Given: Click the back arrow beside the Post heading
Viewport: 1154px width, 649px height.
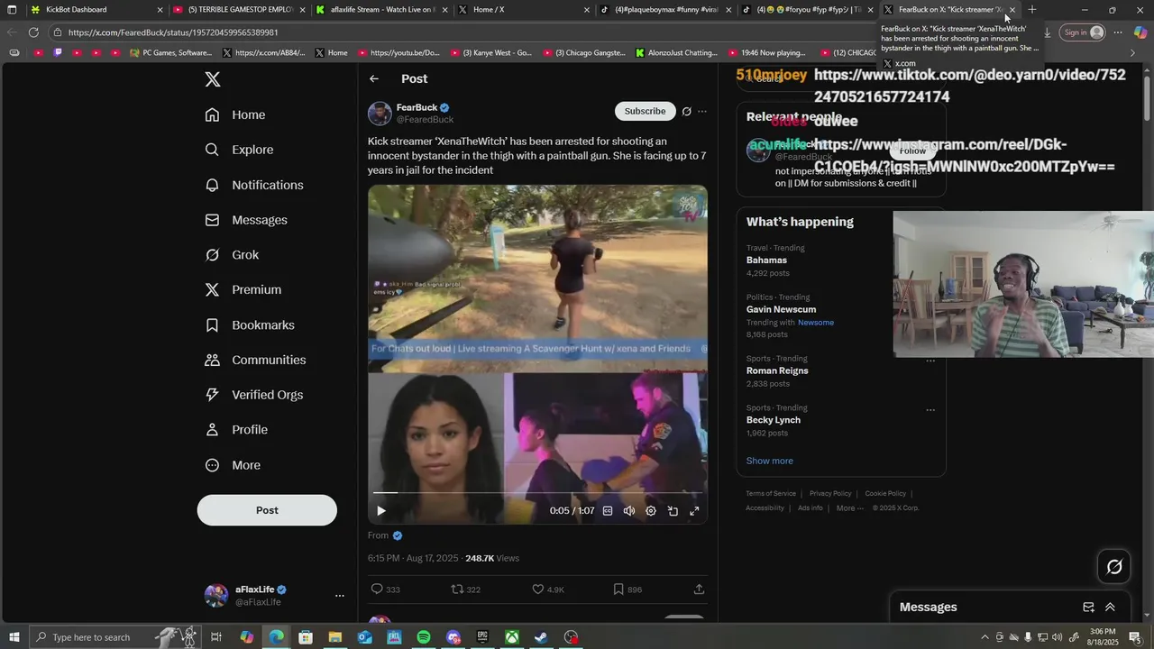Looking at the screenshot, I should click(374, 79).
